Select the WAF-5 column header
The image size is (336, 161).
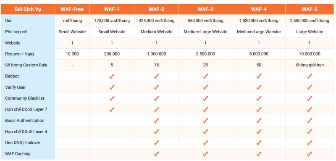click(310, 9)
